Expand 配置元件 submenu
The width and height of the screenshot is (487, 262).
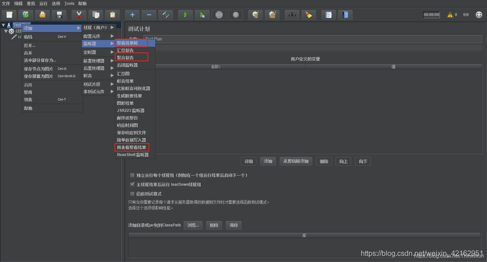[x=99, y=36]
